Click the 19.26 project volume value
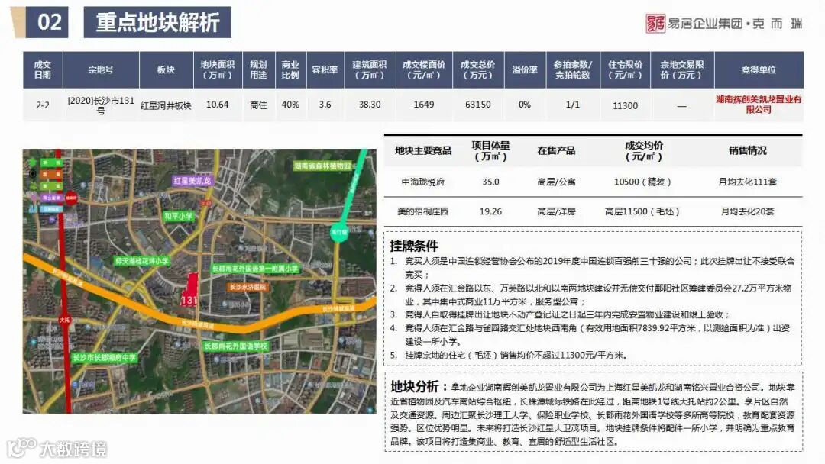This screenshot has height=464, width=825. 490,211
